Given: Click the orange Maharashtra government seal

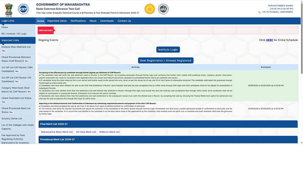Looking at the screenshot, I should 150,9.
